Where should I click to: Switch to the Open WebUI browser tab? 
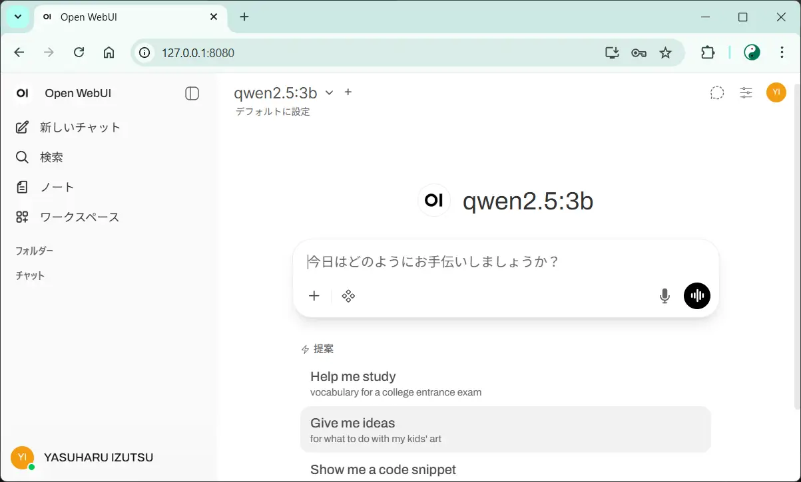coord(130,17)
